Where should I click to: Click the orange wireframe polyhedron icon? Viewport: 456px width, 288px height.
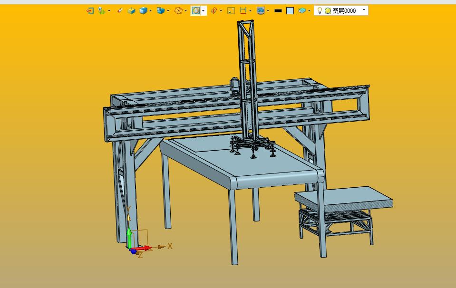(178, 11)
